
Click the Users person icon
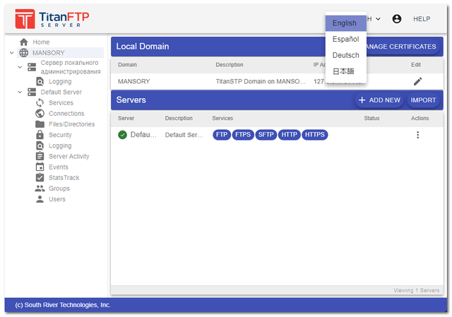(40, 199)
